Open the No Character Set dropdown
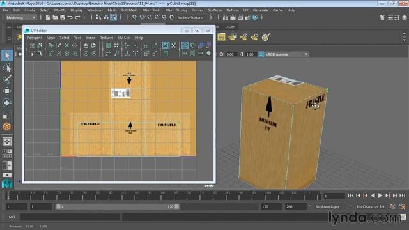The image size is (409, 230). 371,206
